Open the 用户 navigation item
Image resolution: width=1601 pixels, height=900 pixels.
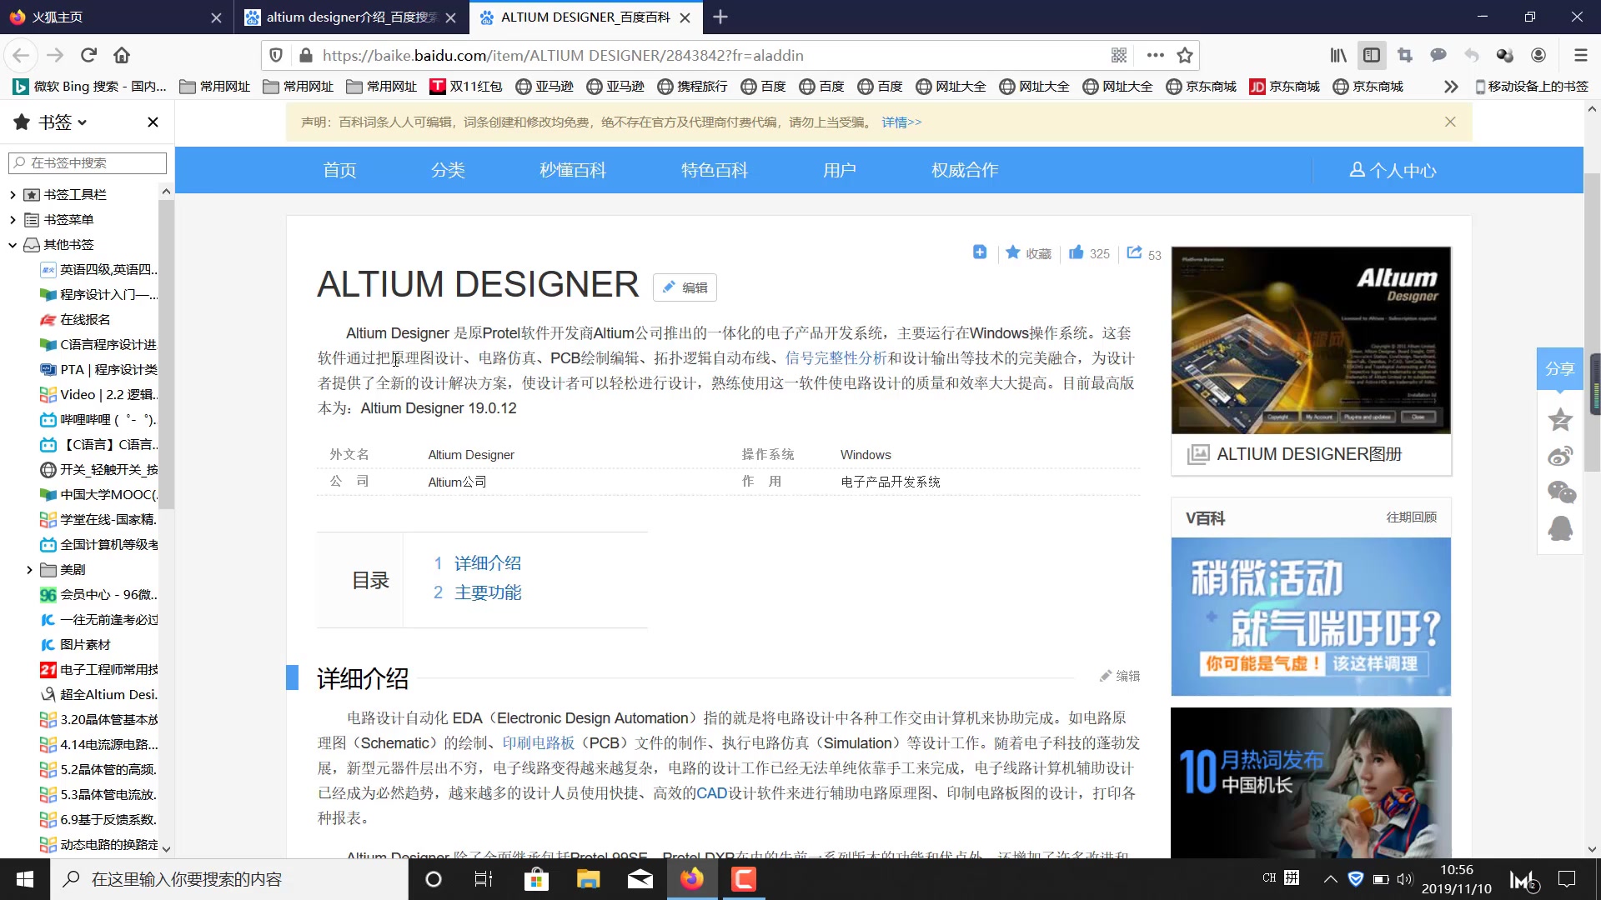click(x=840, y=170)
